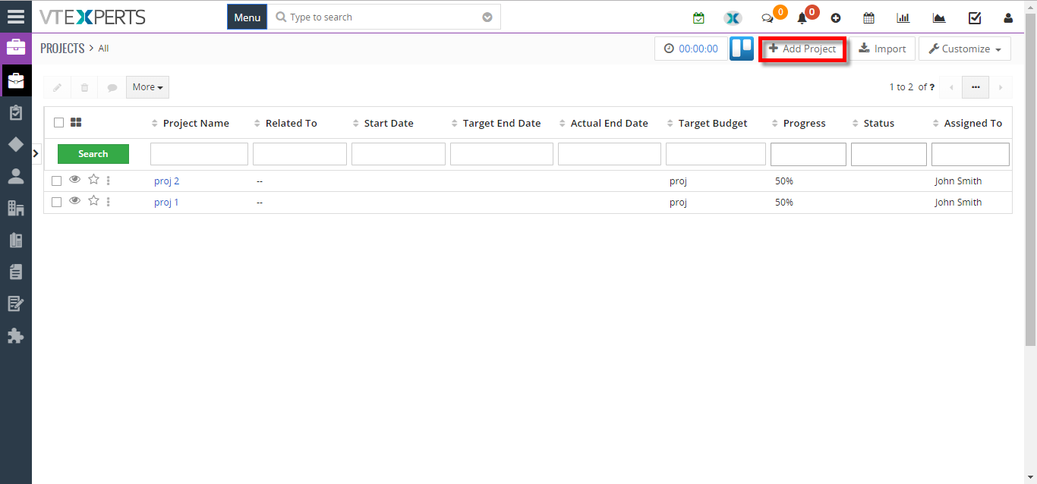Open the page jump ellipsis button

coord(976,87)
